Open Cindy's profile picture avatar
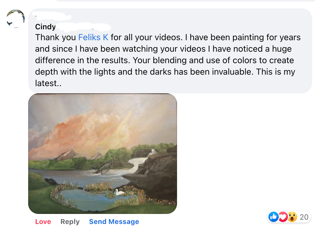This screenshot has height=228, width=315. (16, 19)
